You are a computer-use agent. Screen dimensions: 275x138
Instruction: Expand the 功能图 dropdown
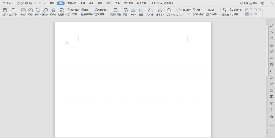coord(62,12)
